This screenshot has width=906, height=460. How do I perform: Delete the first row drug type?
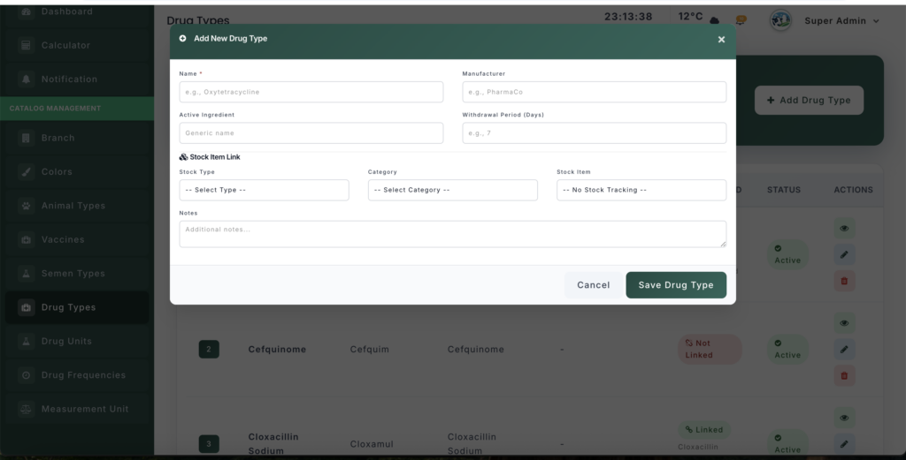pyautogui.click(x=844, y=282)
